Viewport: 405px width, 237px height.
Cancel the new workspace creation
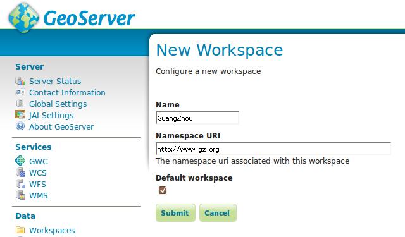(x=218, y=213)
